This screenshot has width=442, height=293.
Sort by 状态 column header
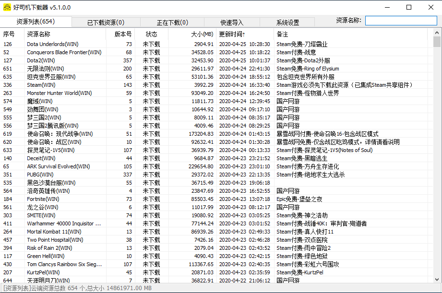pyautogui.click(x=151, y=35)
